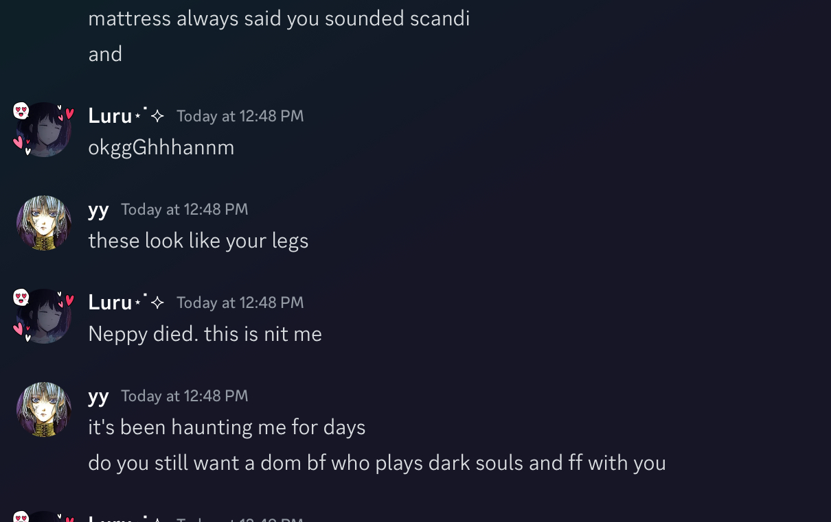Click the timestamp above "it's been haunting me for days"
Viewport: 831px width, 522px height.
point(184,396)
